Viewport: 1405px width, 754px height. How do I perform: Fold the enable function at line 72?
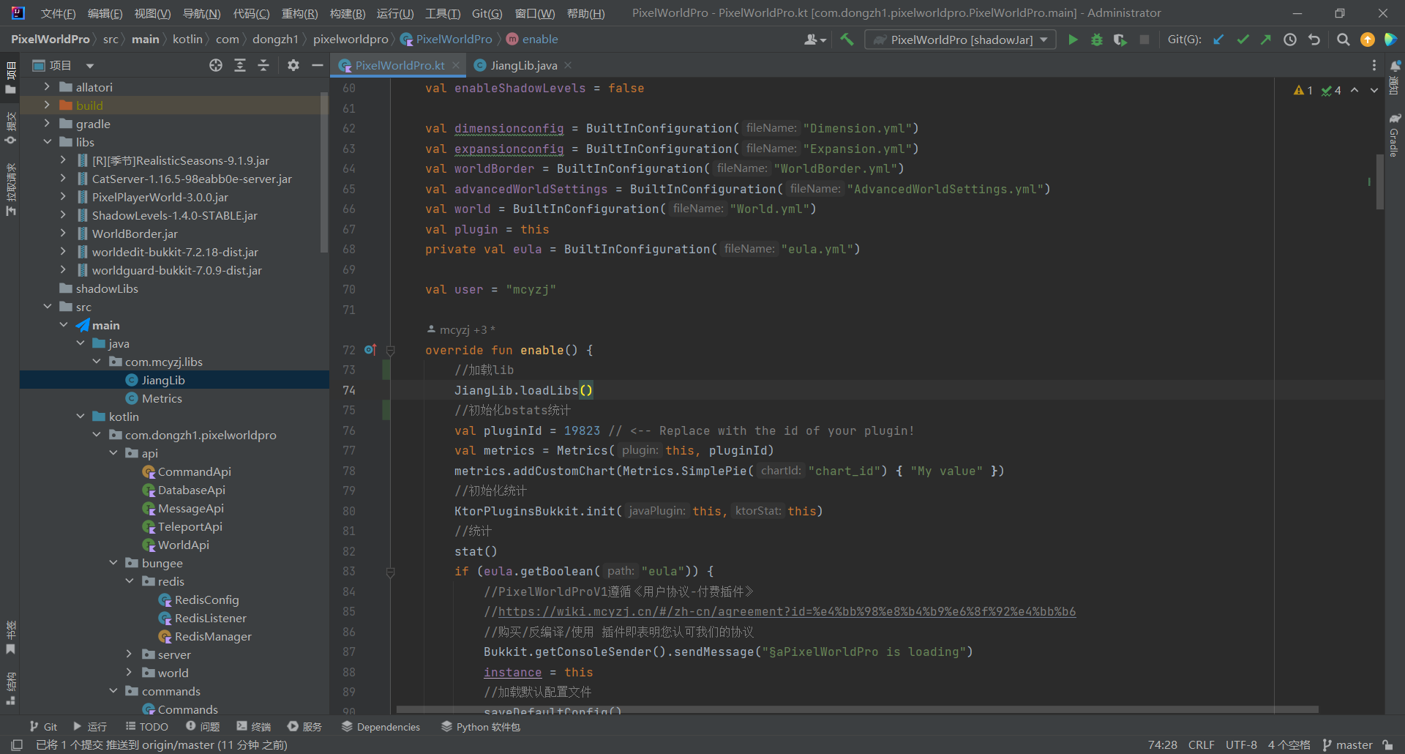pos(391,351)
